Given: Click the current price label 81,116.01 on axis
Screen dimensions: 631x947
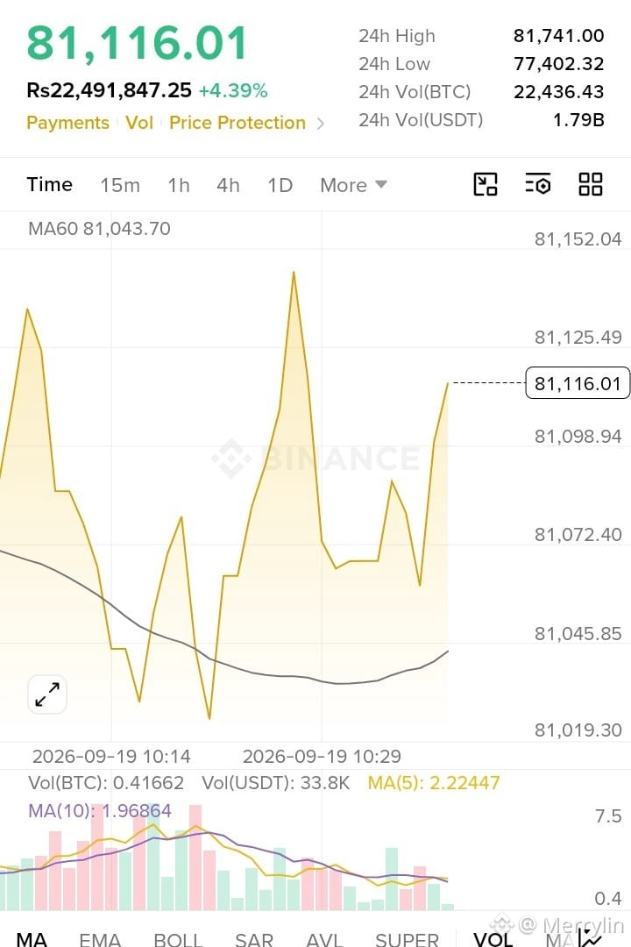Looking at the screenshot, I should coord(578,383).
